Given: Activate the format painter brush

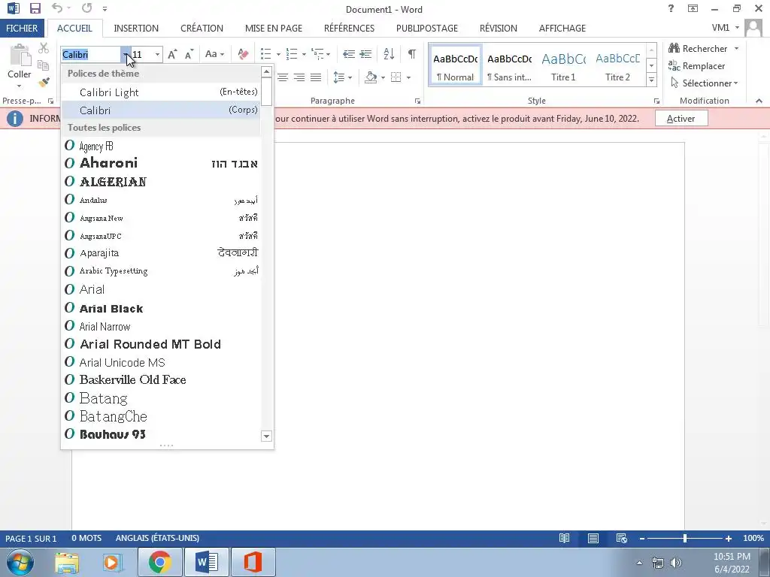Looking at the screenshot, I should click(x=44, y=82).
